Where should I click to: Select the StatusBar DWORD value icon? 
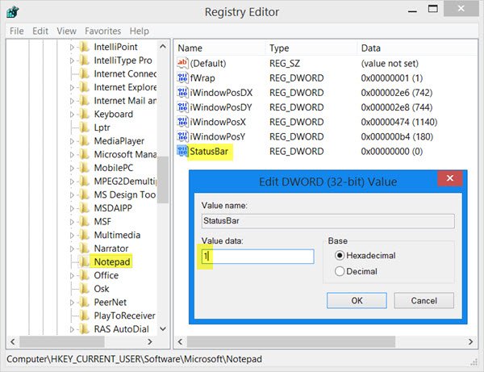coord(183,151)
